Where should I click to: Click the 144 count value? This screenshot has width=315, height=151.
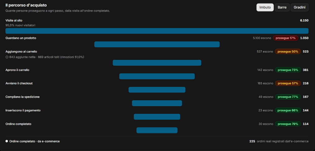306,110
